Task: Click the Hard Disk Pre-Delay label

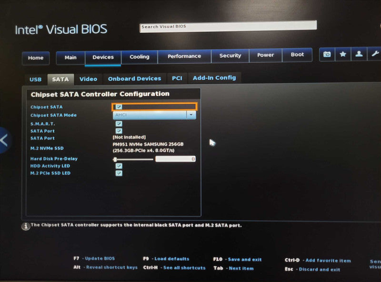Action: 54,159
